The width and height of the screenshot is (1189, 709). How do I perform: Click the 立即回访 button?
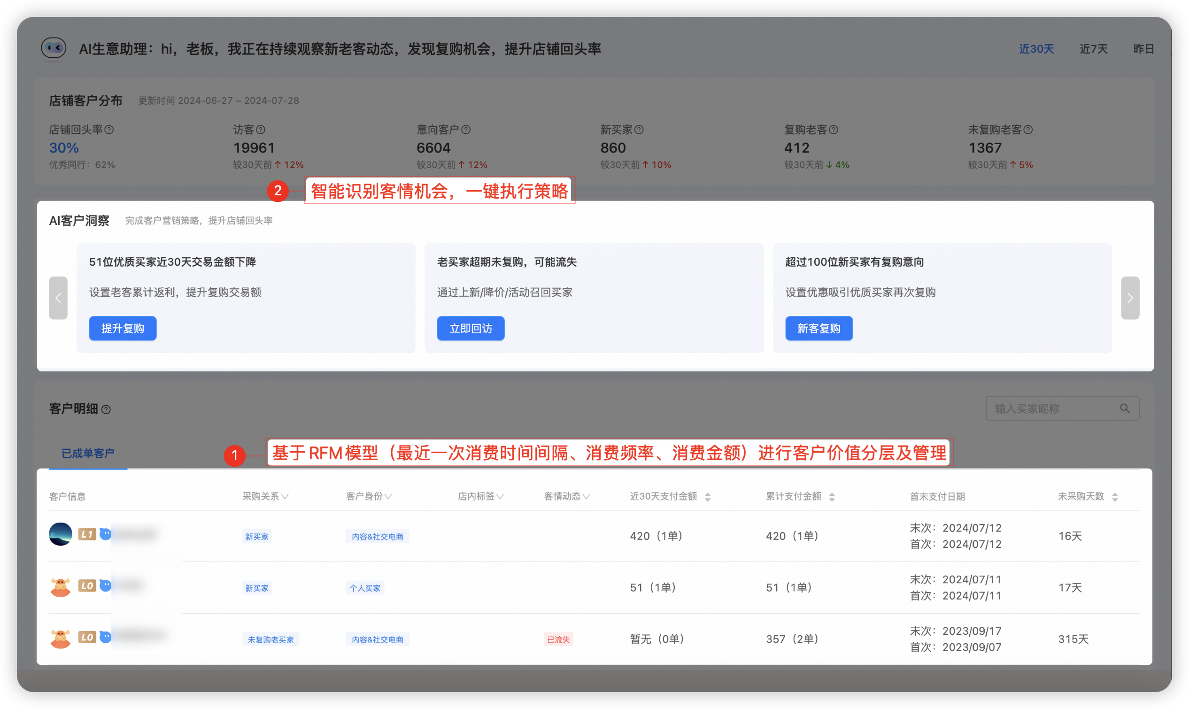pyautogui.click(x=470, y=328)
